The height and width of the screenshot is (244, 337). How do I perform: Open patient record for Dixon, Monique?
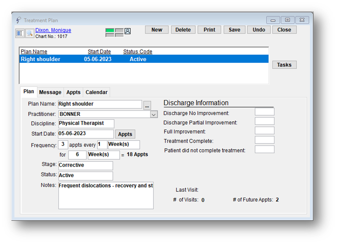tap(53, 30)
